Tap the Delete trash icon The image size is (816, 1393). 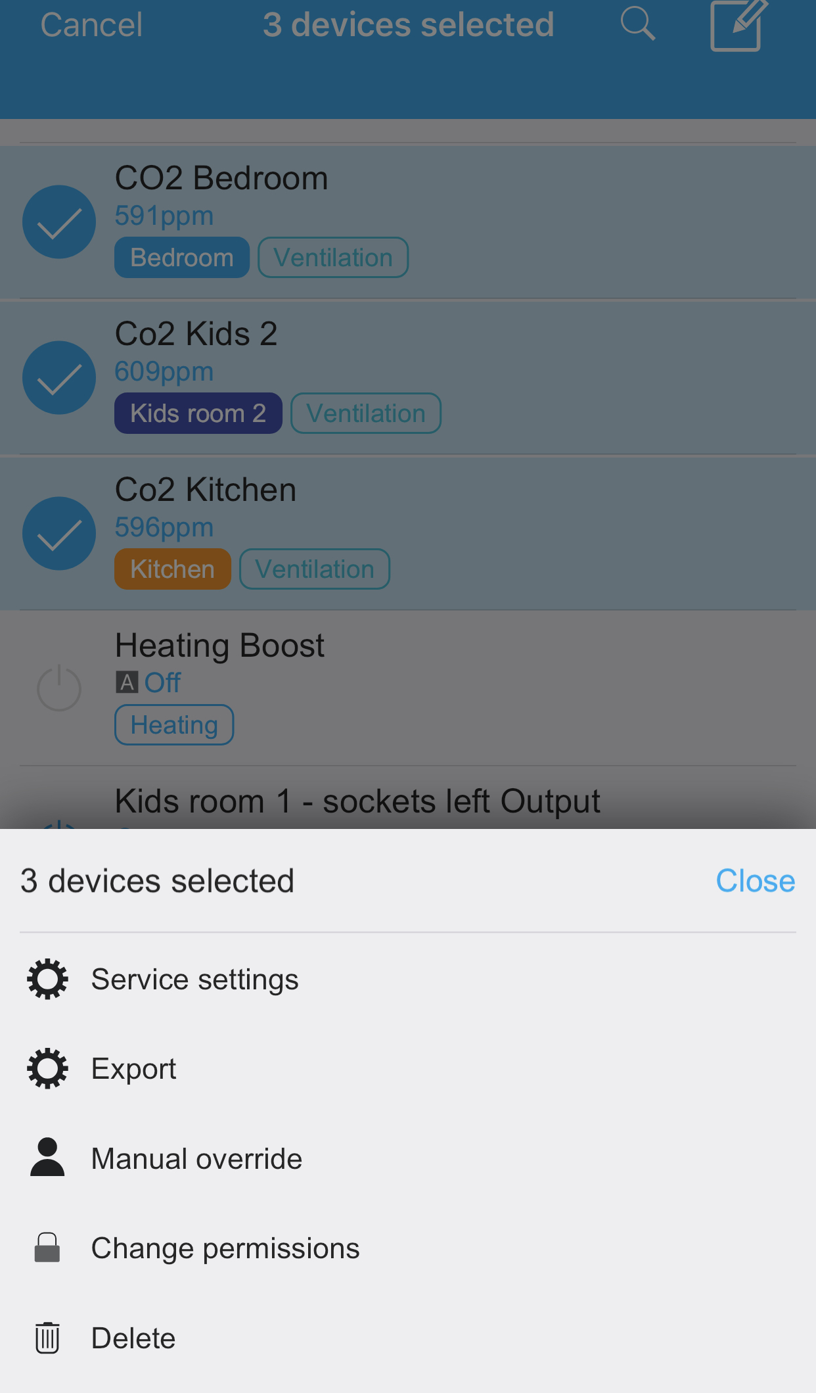point(47,1337)
